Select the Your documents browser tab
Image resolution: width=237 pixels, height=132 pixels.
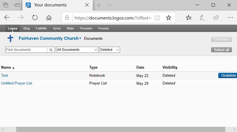(58, 5)
